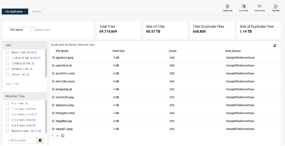
Task: Select the 2 to 3 Years checkbox
Action: tap(7, 114)
